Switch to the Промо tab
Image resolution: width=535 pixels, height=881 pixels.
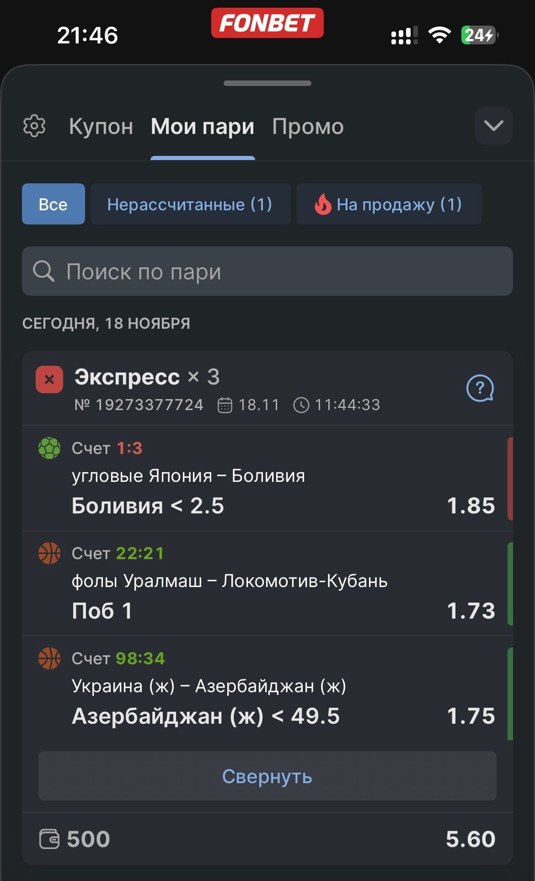point(308,127)
